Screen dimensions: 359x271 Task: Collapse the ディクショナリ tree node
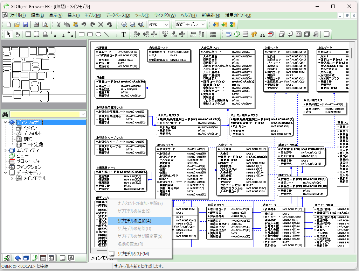5,122
